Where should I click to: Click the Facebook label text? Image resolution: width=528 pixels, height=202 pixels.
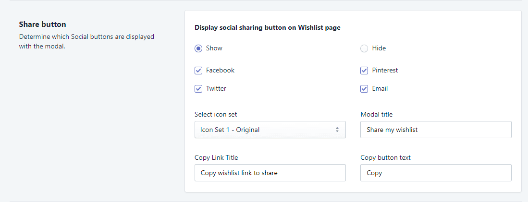pyautogui.click(x=220, y=71)
